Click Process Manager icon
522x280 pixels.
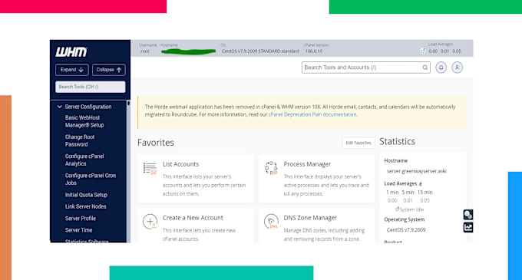271,168
